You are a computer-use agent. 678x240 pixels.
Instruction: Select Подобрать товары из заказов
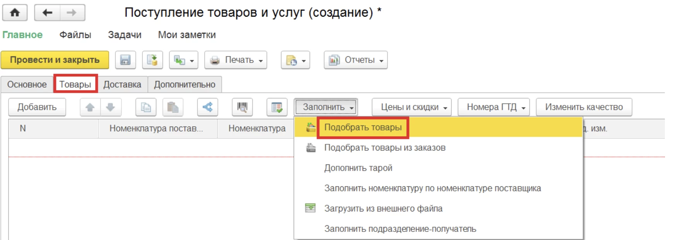[x=385, y=148]
